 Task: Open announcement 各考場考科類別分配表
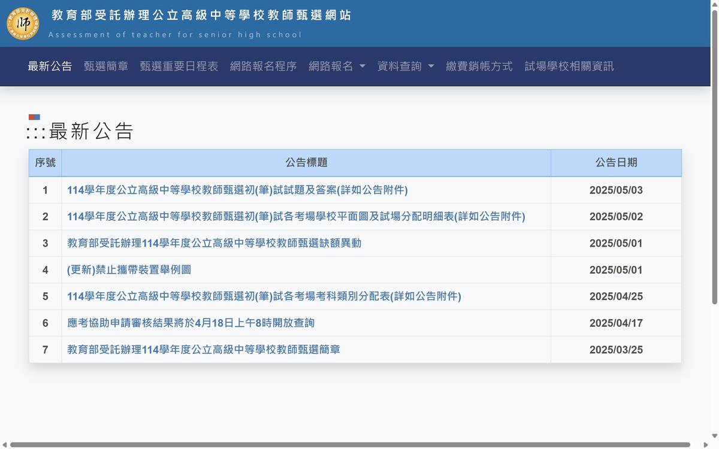click(x=264, y=296)
